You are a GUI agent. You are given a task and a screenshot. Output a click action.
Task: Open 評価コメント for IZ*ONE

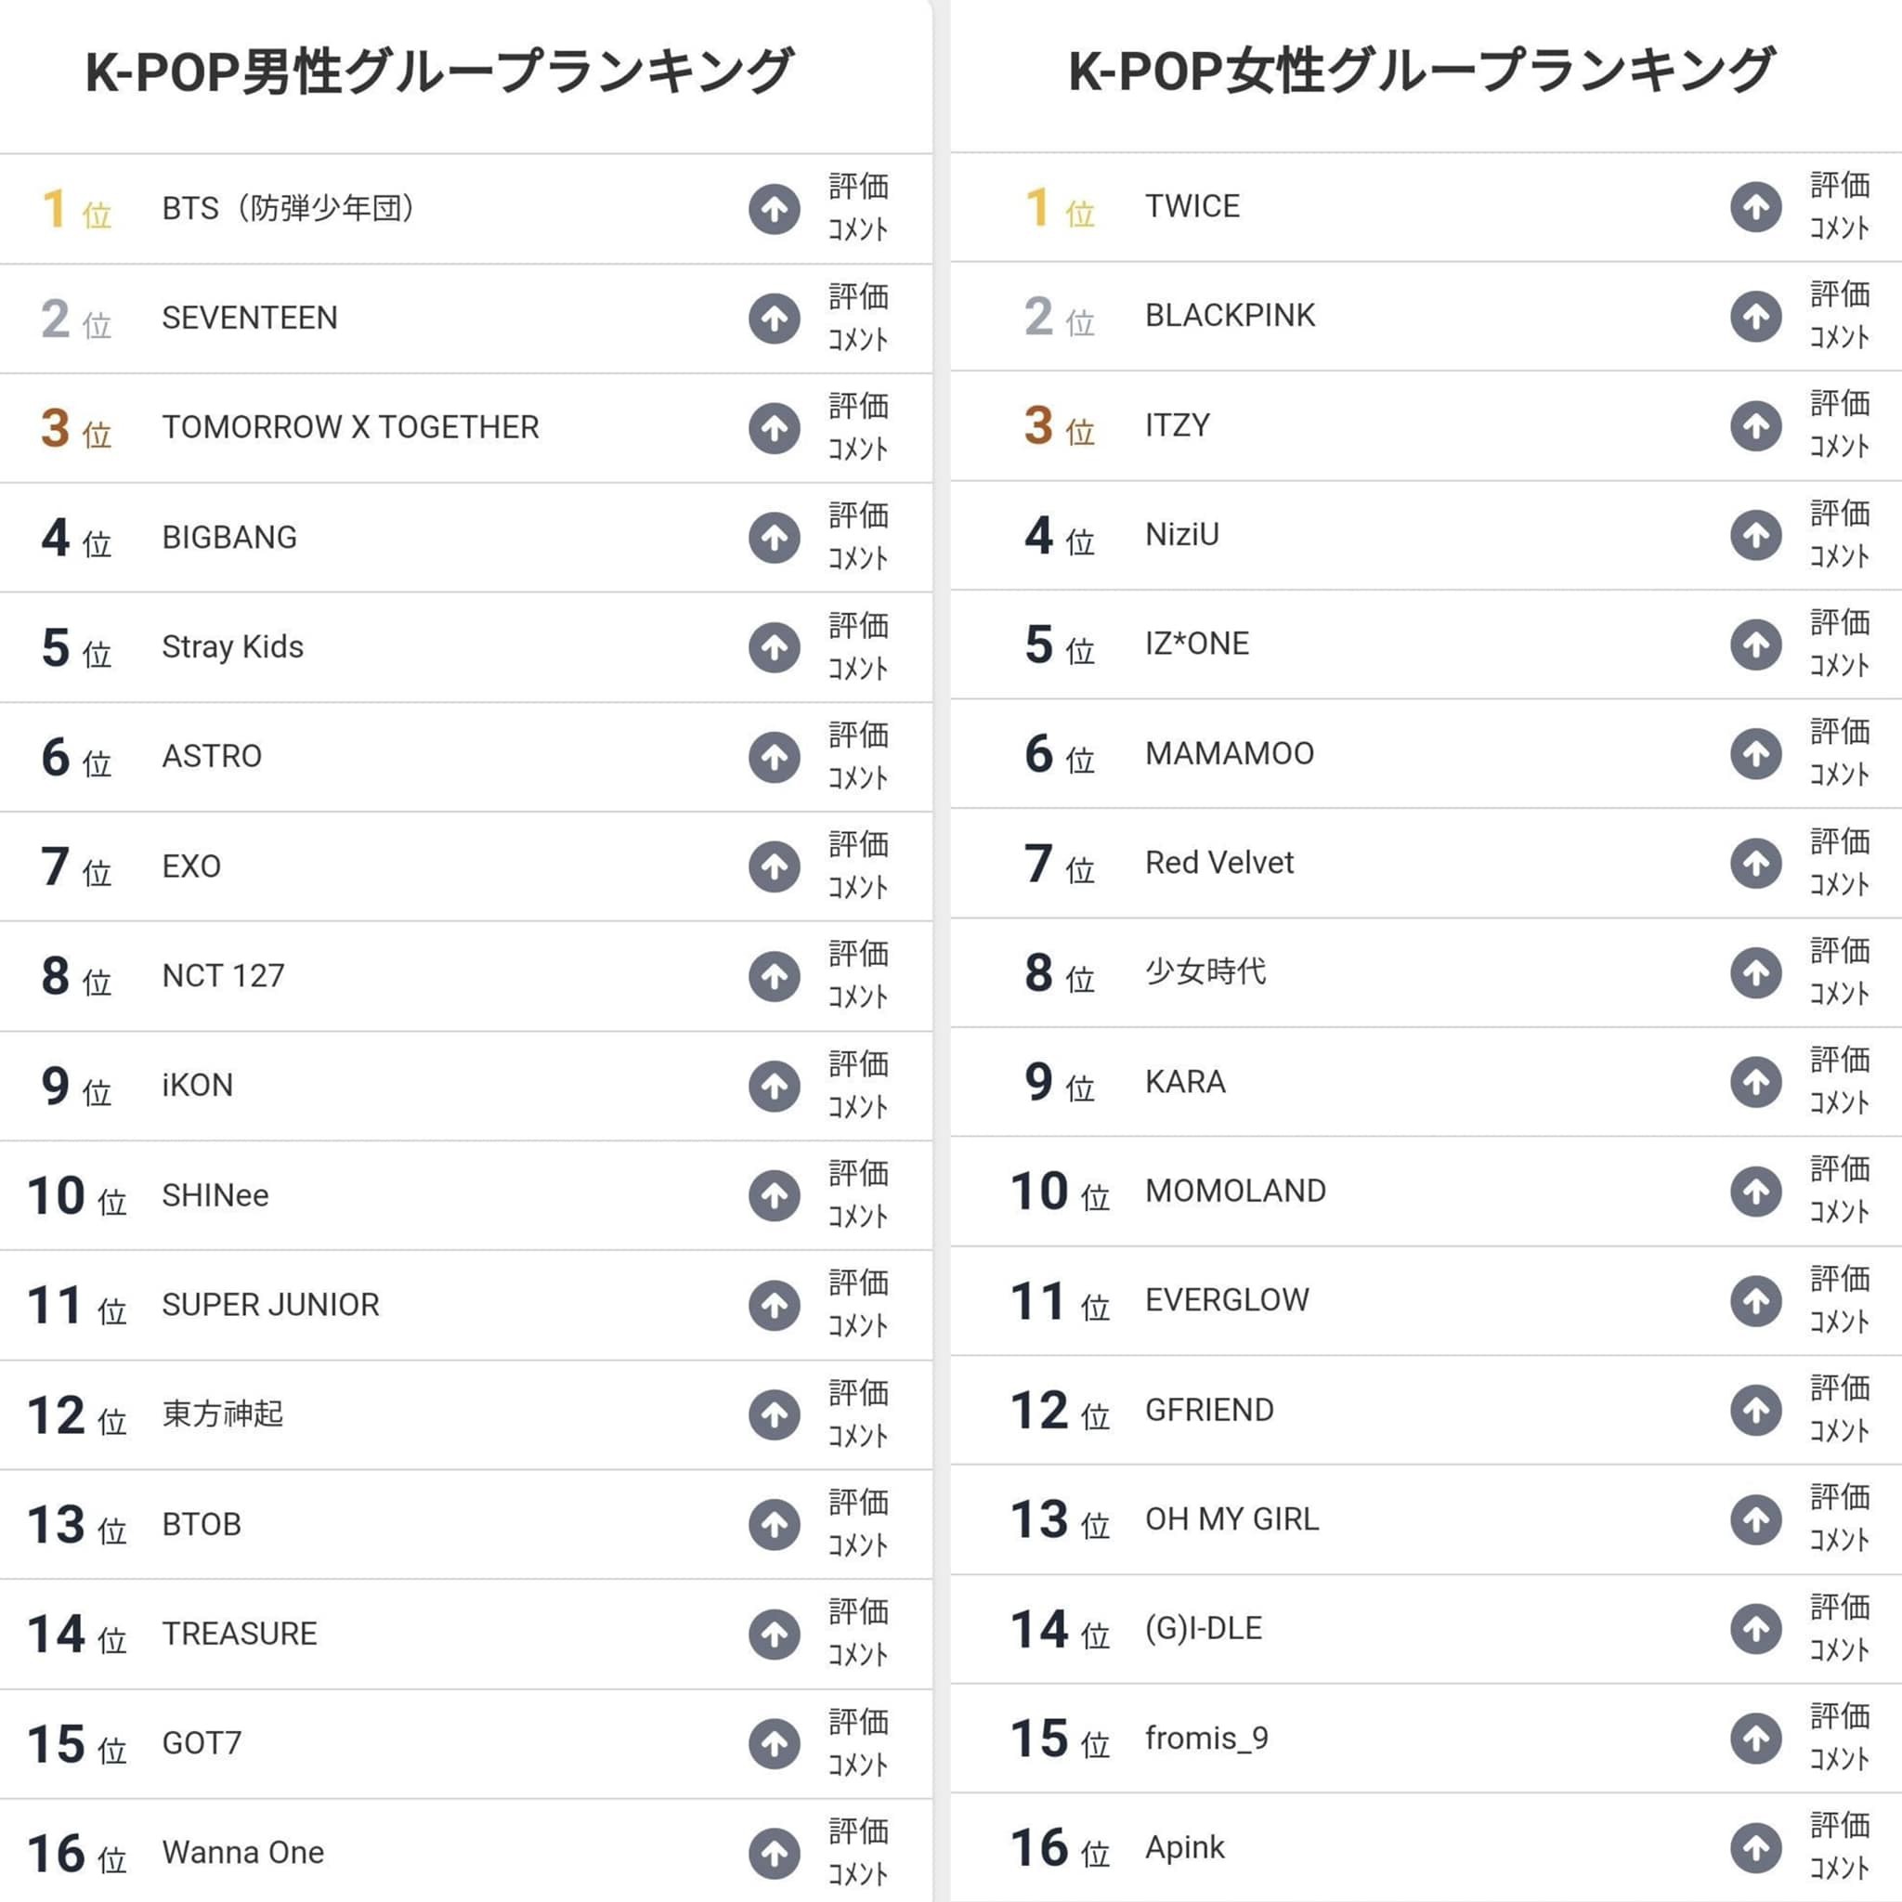coord(1839,644)
